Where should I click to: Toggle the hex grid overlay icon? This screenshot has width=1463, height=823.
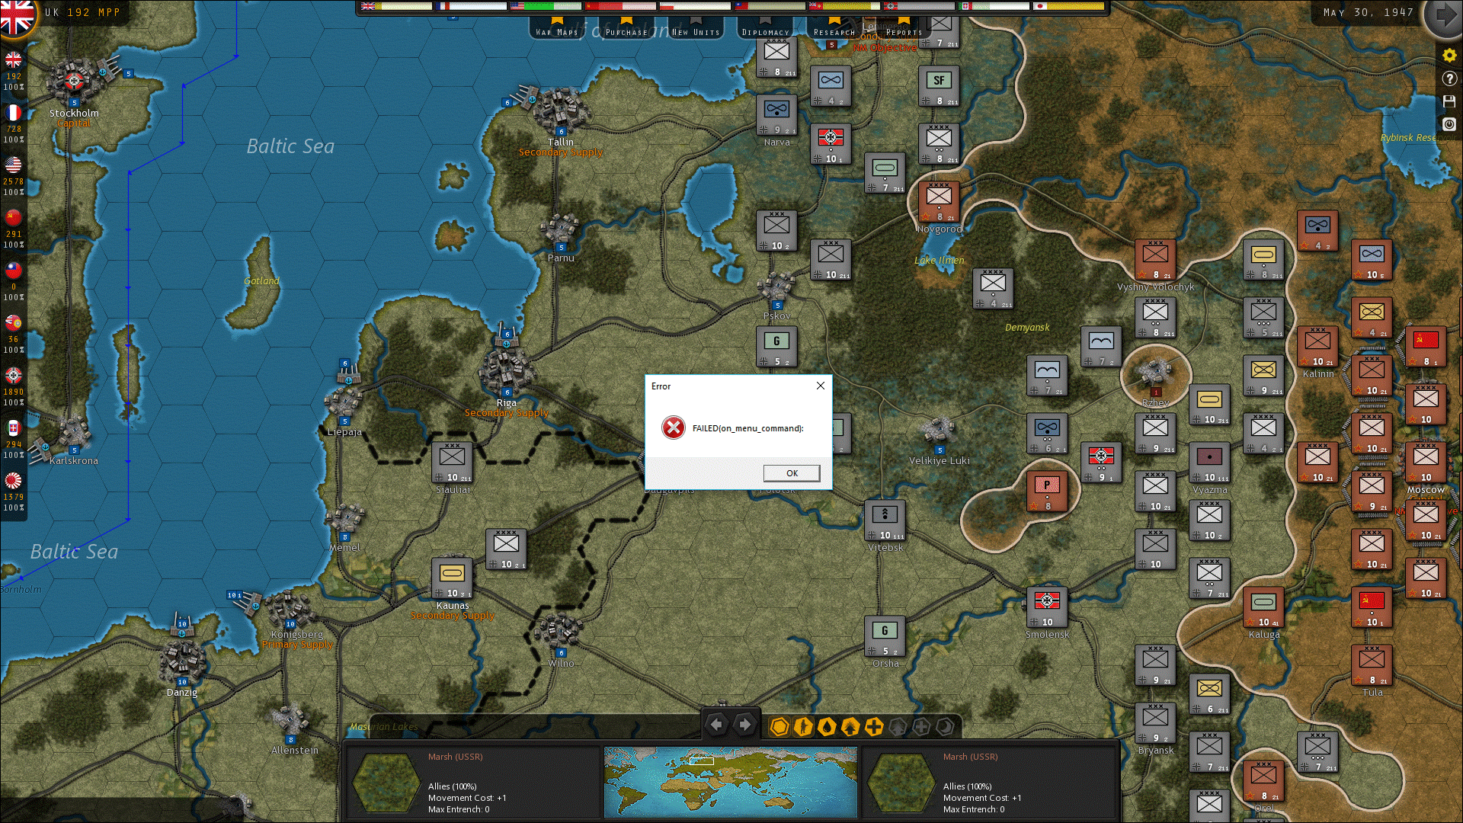pos(779,727)
